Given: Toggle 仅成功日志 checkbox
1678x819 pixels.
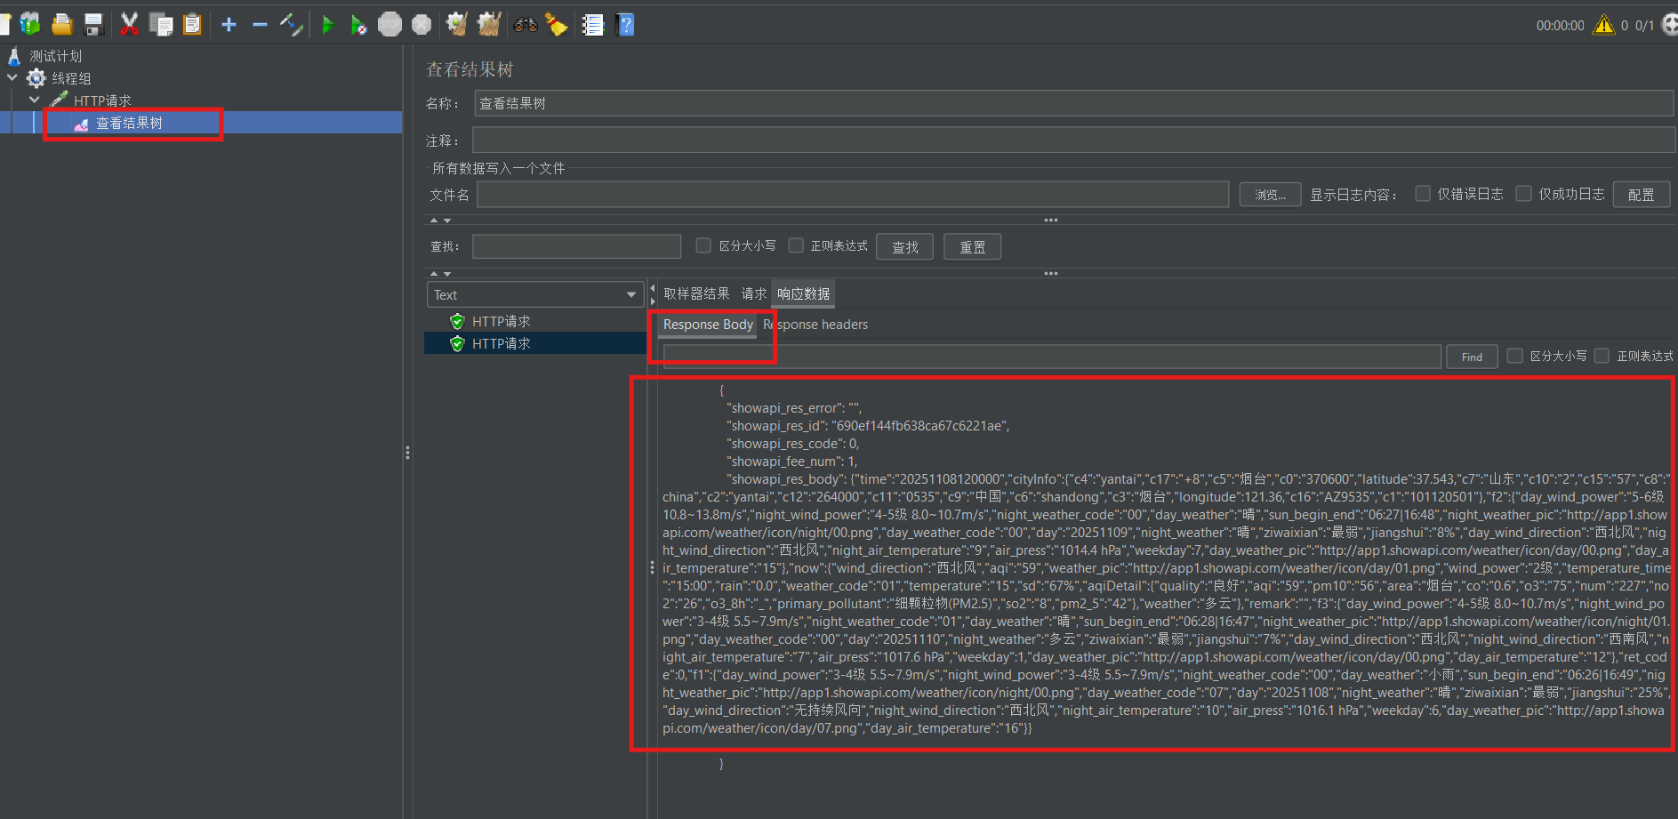Looking at the screenshot, I should pyautogui.click(x=1524, y=194).
